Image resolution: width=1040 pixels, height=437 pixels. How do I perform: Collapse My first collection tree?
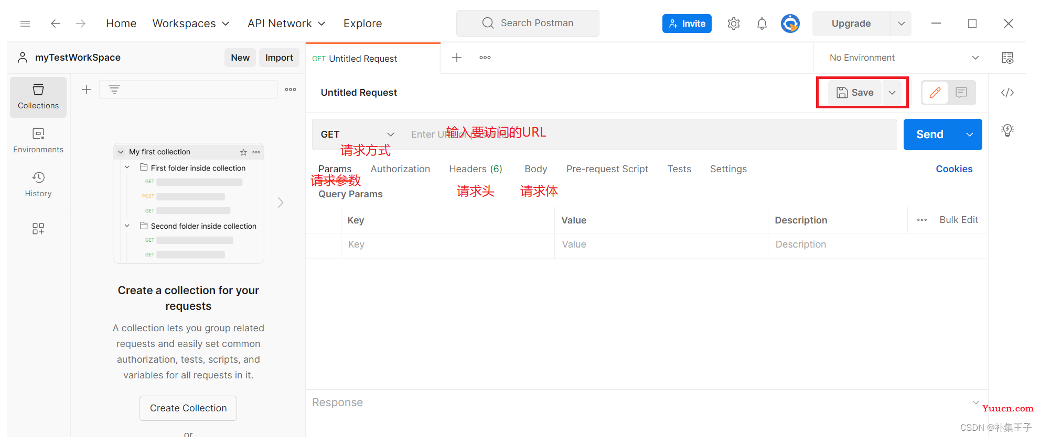[121, 152]
